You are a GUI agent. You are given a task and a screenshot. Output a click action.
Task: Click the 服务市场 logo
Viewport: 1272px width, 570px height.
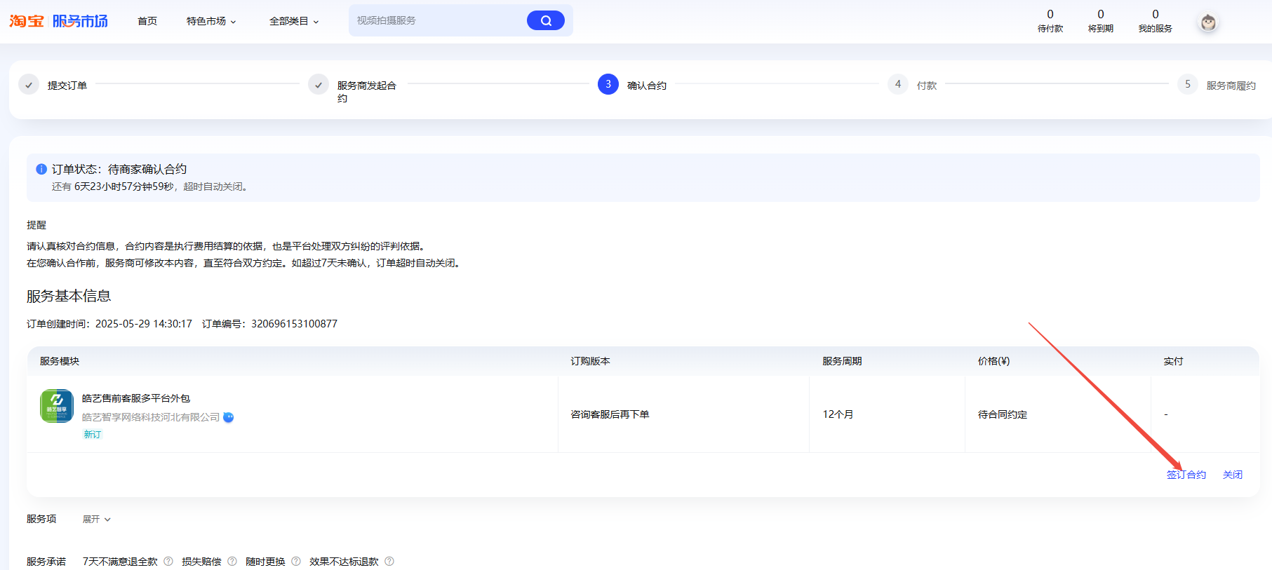(x=80, y=21)
